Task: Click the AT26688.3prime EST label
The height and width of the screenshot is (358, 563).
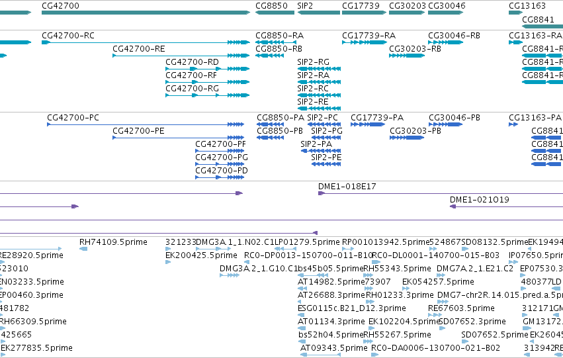Action: (x=331, y=296)
